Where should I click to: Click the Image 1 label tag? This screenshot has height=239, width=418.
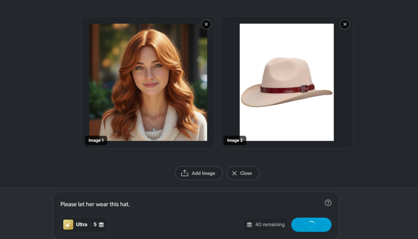click(96, 141)
